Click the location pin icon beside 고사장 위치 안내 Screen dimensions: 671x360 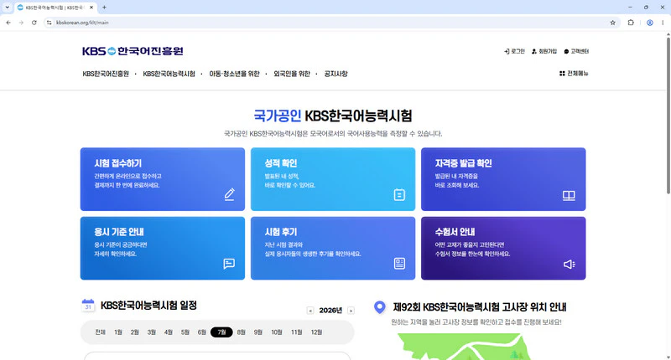tap(380, 307)
